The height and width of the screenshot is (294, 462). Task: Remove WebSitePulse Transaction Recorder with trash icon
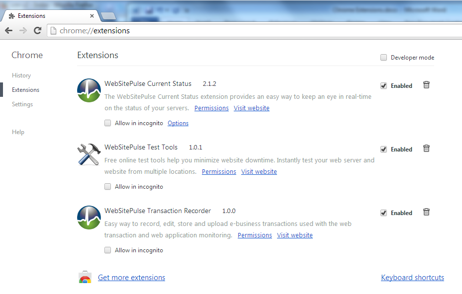click(426, 212)
